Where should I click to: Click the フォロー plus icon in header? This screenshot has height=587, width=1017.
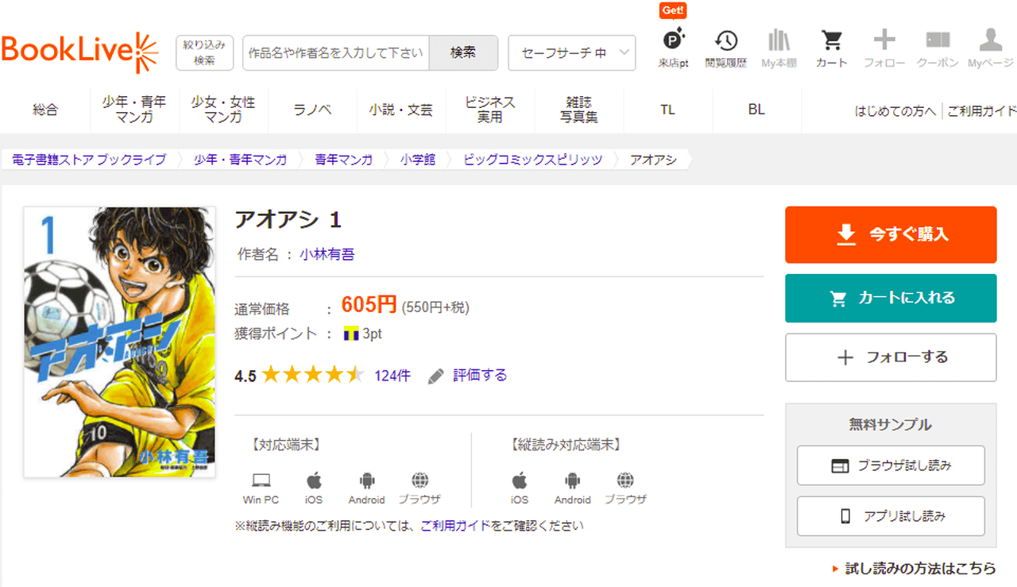pyautogui.click(x=884, y=48)
